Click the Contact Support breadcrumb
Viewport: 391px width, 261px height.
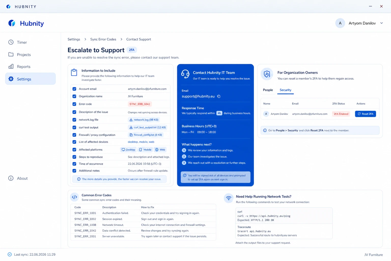[139, 39]
